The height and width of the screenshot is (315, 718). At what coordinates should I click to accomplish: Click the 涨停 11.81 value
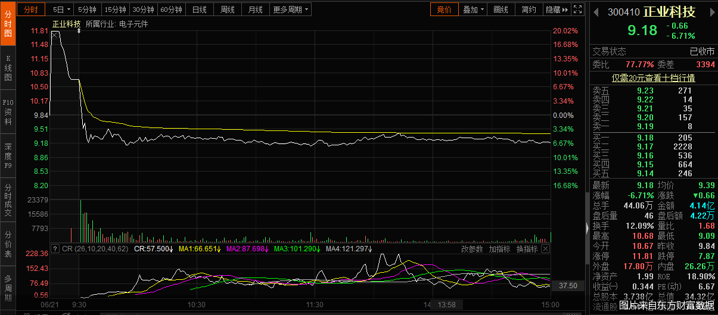tap(644, 255)
